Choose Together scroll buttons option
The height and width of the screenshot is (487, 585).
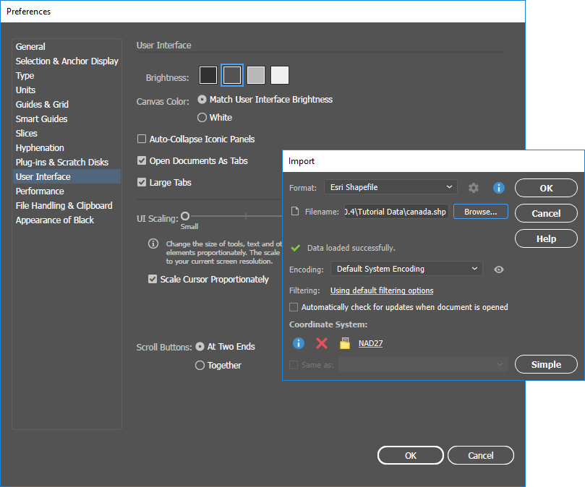[x=200, y=365]
